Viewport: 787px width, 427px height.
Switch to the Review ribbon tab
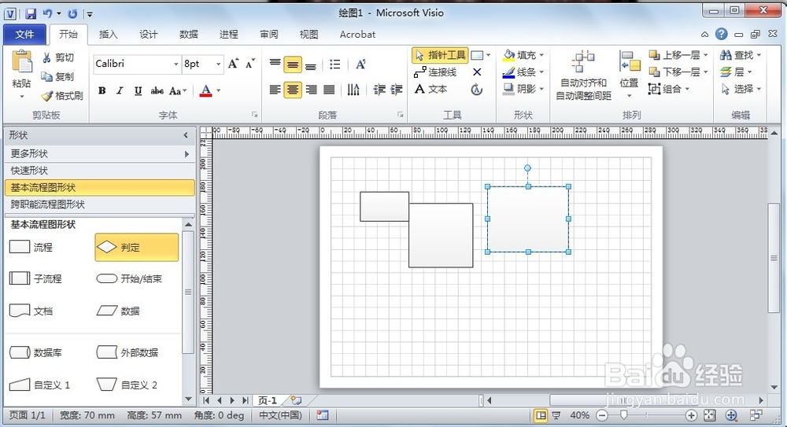(x=268, y=35)
